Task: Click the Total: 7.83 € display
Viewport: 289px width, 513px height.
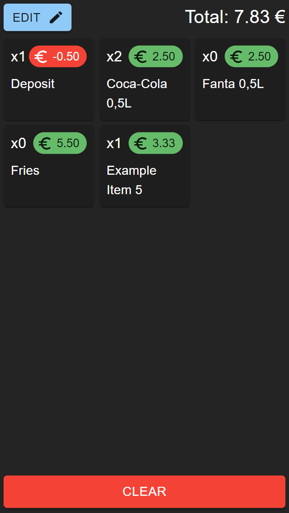Action: coord(236,17)
